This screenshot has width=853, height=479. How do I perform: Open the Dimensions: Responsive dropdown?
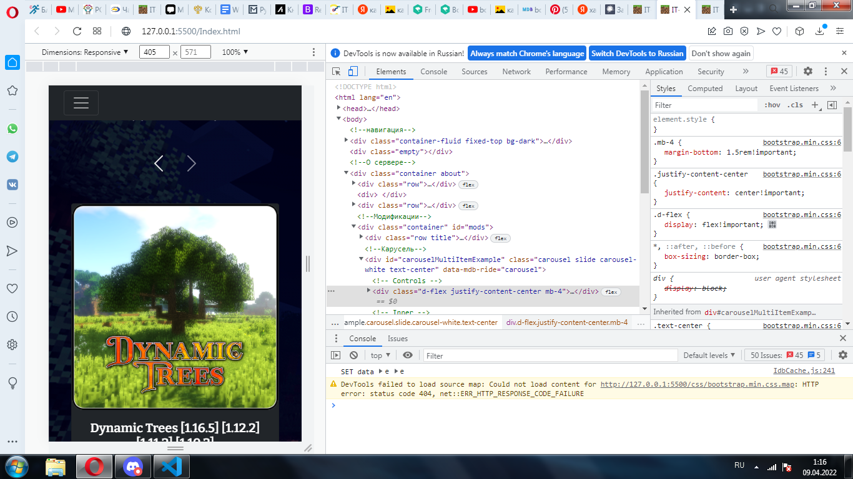click(85, 52)
